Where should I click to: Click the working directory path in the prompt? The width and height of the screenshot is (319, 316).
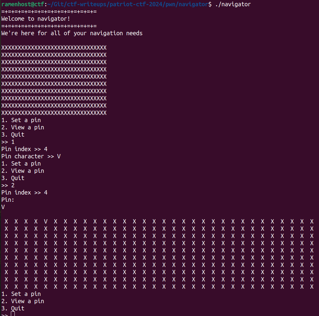point(128,4)
